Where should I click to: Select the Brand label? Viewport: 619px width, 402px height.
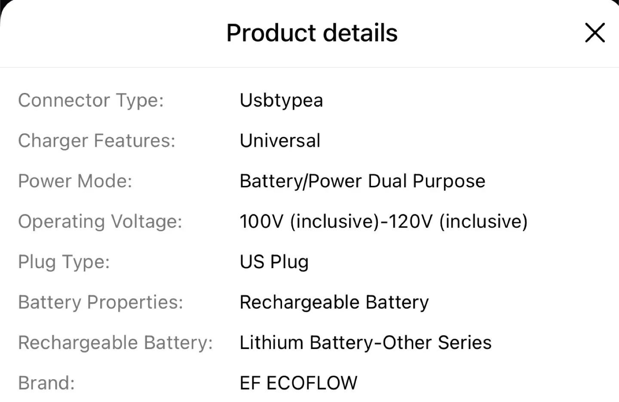tap(46, 383)
